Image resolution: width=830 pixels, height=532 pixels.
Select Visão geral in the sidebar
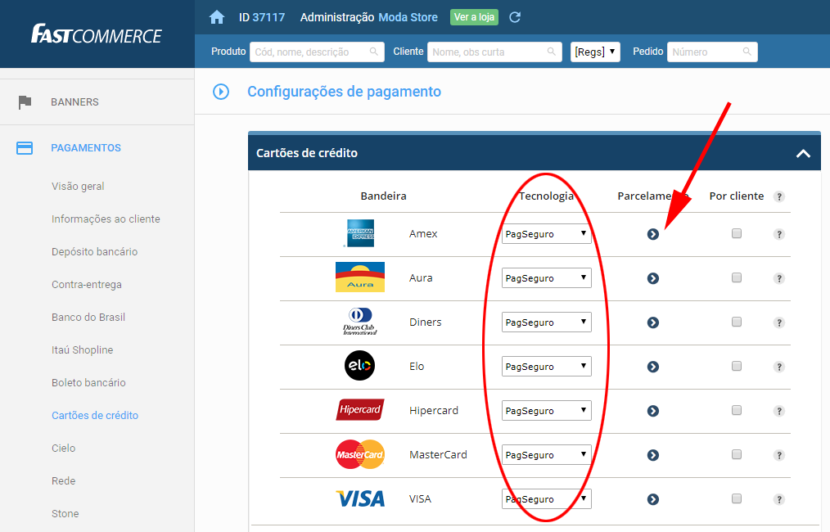point(78,187)
